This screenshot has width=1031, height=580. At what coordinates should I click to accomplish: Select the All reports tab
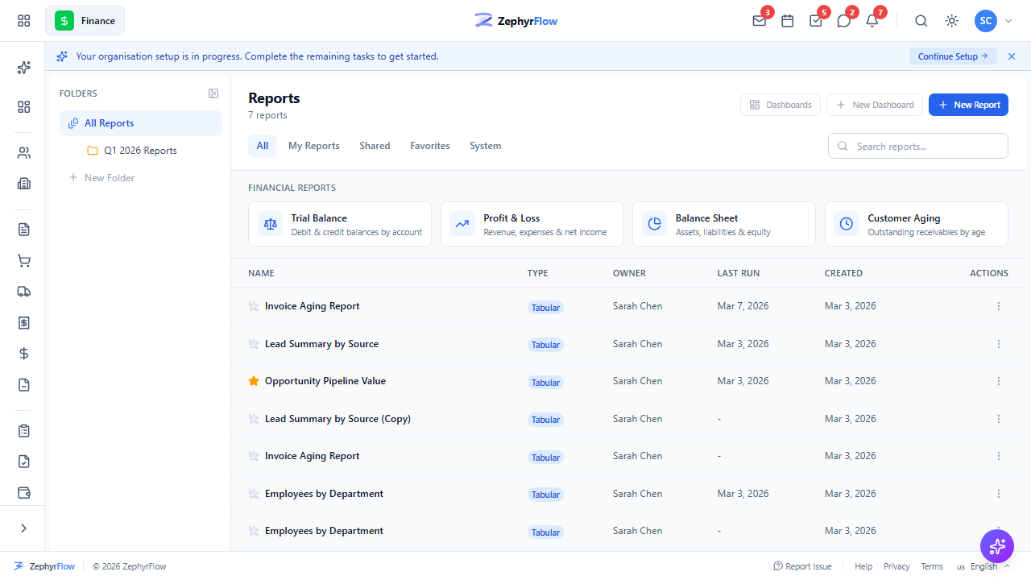point(263,146)
